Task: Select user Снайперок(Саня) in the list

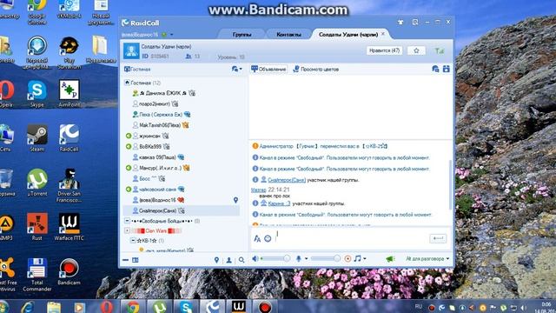Action: tap(182, 210)
